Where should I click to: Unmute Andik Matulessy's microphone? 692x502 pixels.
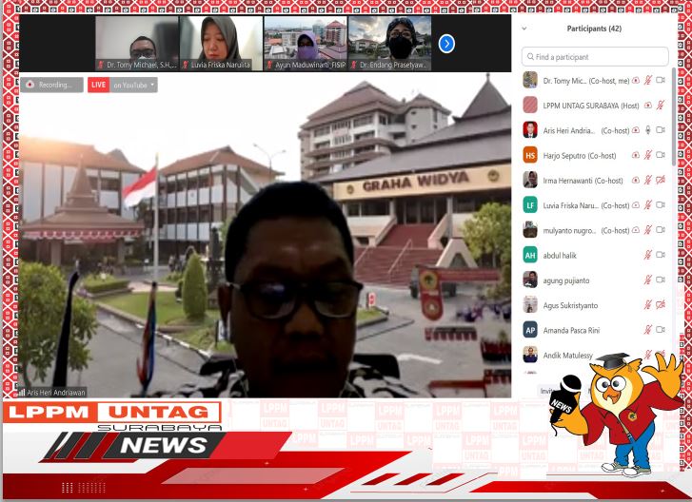click(648, 354)
